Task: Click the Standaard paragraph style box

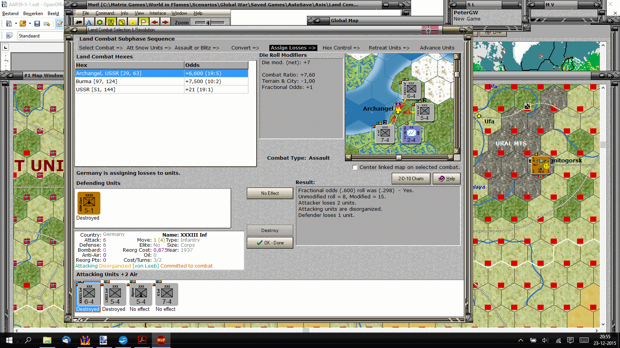Action: tap(40, 36)
